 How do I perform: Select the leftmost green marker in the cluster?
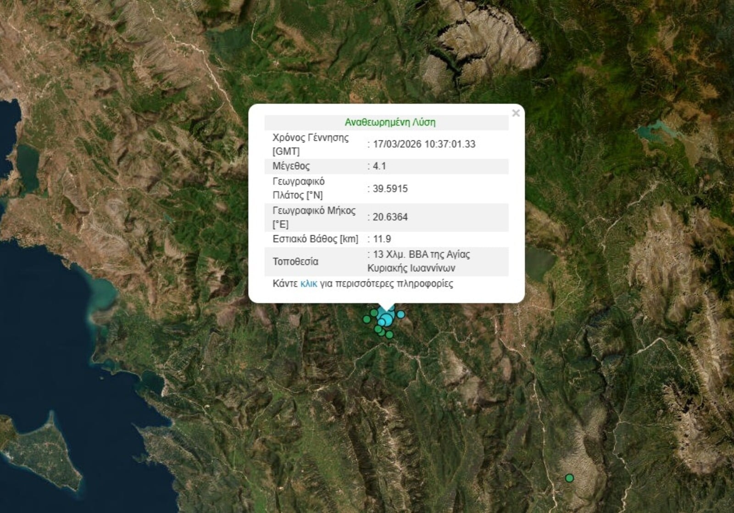click(367, 319)
